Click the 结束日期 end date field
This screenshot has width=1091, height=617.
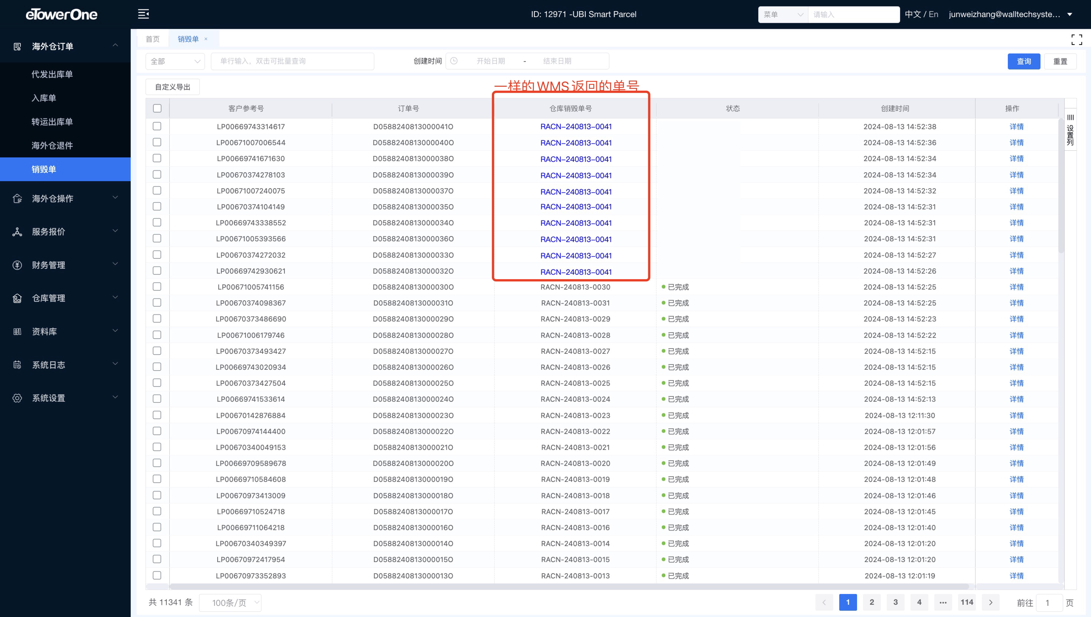(557, 61)
